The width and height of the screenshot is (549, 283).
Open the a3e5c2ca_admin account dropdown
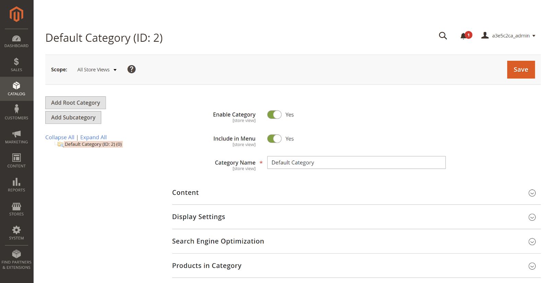[510, 36]
